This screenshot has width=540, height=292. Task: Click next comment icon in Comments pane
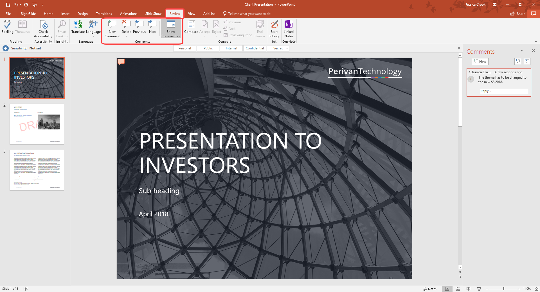point(527,61)
